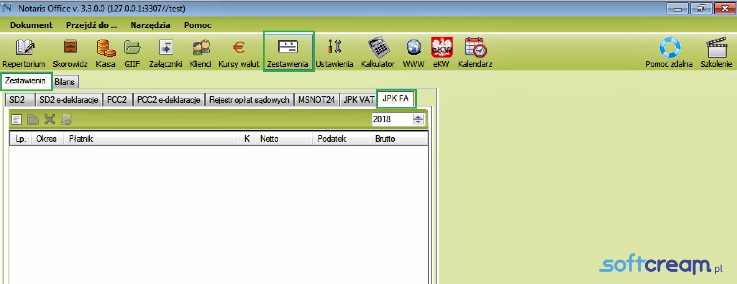Click the delete X icon in JPK FA toolbar
The width and height of the screenshot is (737, 284).
50,119
